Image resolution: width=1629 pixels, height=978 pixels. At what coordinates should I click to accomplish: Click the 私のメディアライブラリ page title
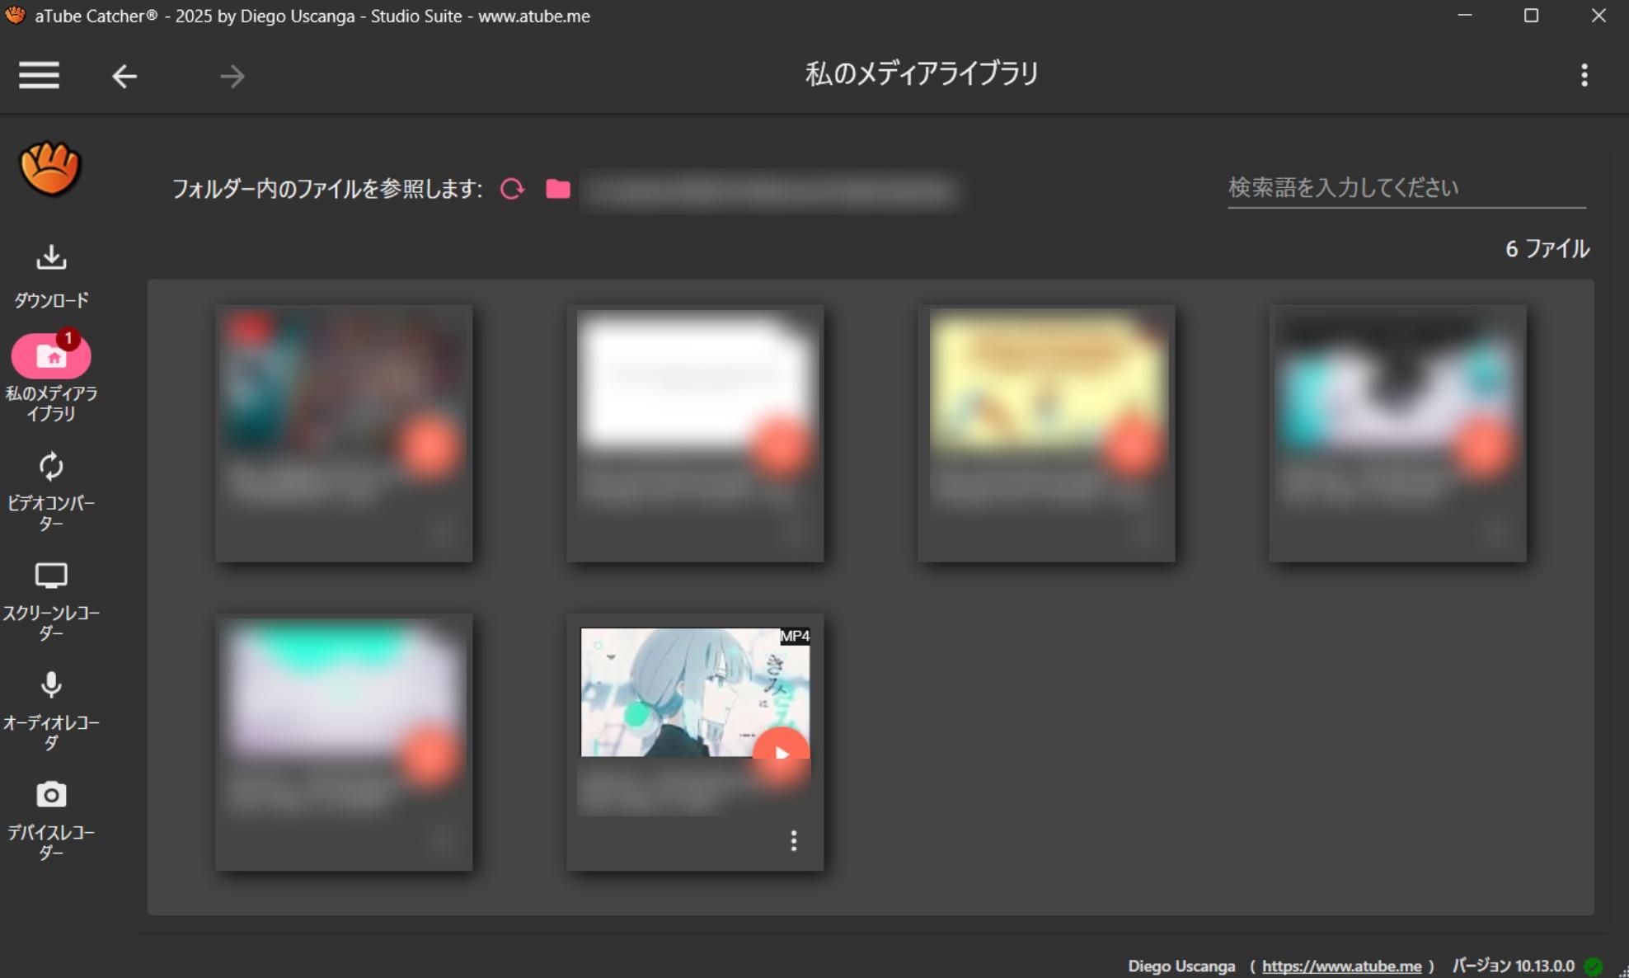(922, 74)
